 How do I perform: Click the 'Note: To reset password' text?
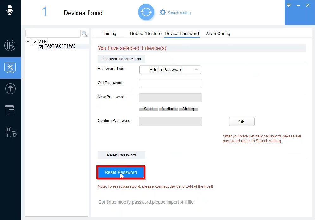pyautogui.click(x=155, y=186)
